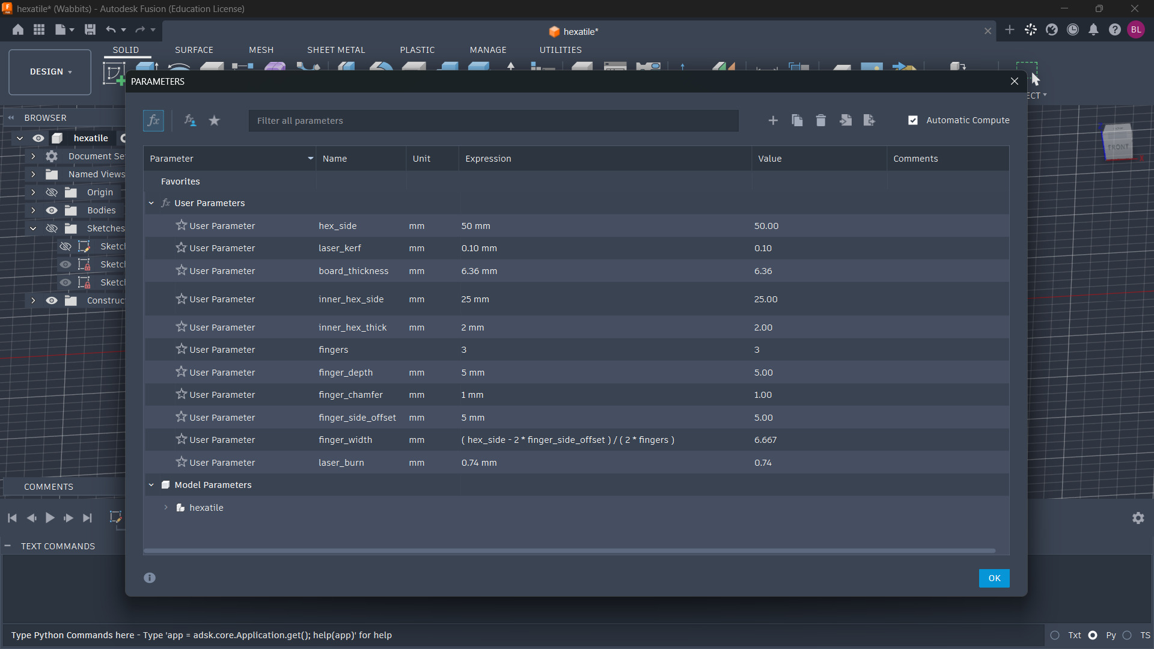Click the Import parameters icon
The width and height of the screenshot is (1154, 649).
point(846,121)
